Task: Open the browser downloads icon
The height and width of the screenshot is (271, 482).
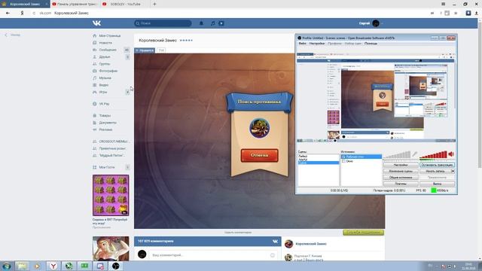Action: click(477, 14)
